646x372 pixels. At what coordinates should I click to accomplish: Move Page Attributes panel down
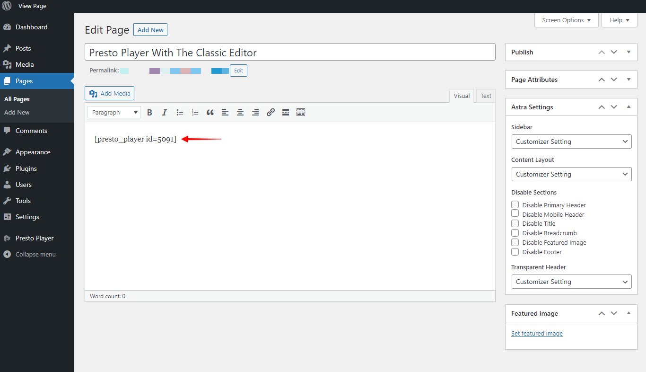pyautogui.click(x=614, y=80)
